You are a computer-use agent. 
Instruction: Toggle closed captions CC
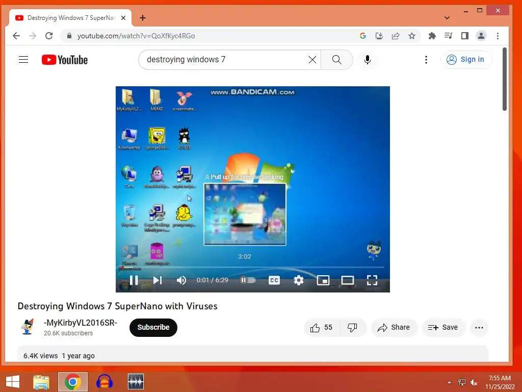[274, 280]
